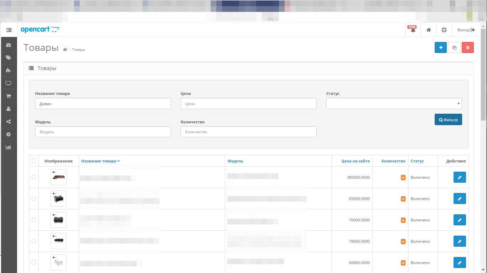Focus the Название товара field containing Диван

[x=103, y=103]
